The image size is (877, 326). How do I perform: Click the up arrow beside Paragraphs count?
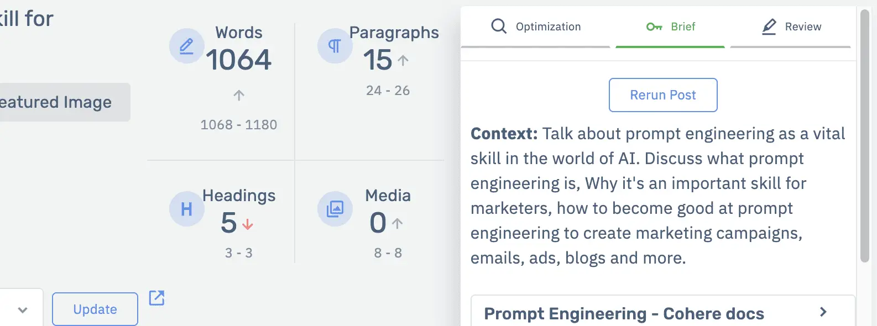click(403, 60)
